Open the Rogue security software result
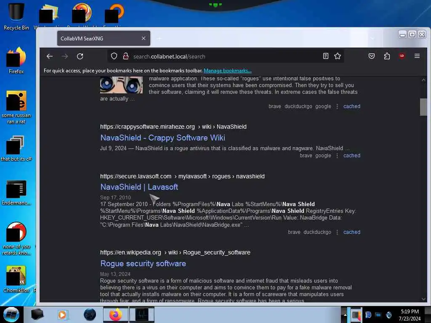The width and height of the screenshot is (431, 323). coord(143,263)
